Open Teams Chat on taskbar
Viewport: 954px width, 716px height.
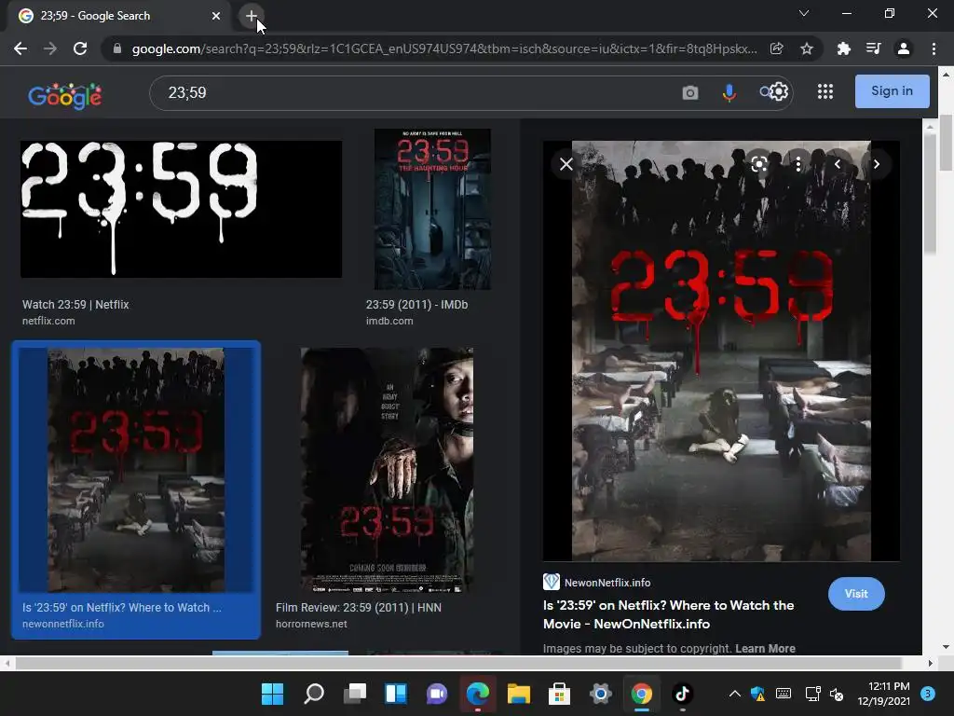coord(437,694)
